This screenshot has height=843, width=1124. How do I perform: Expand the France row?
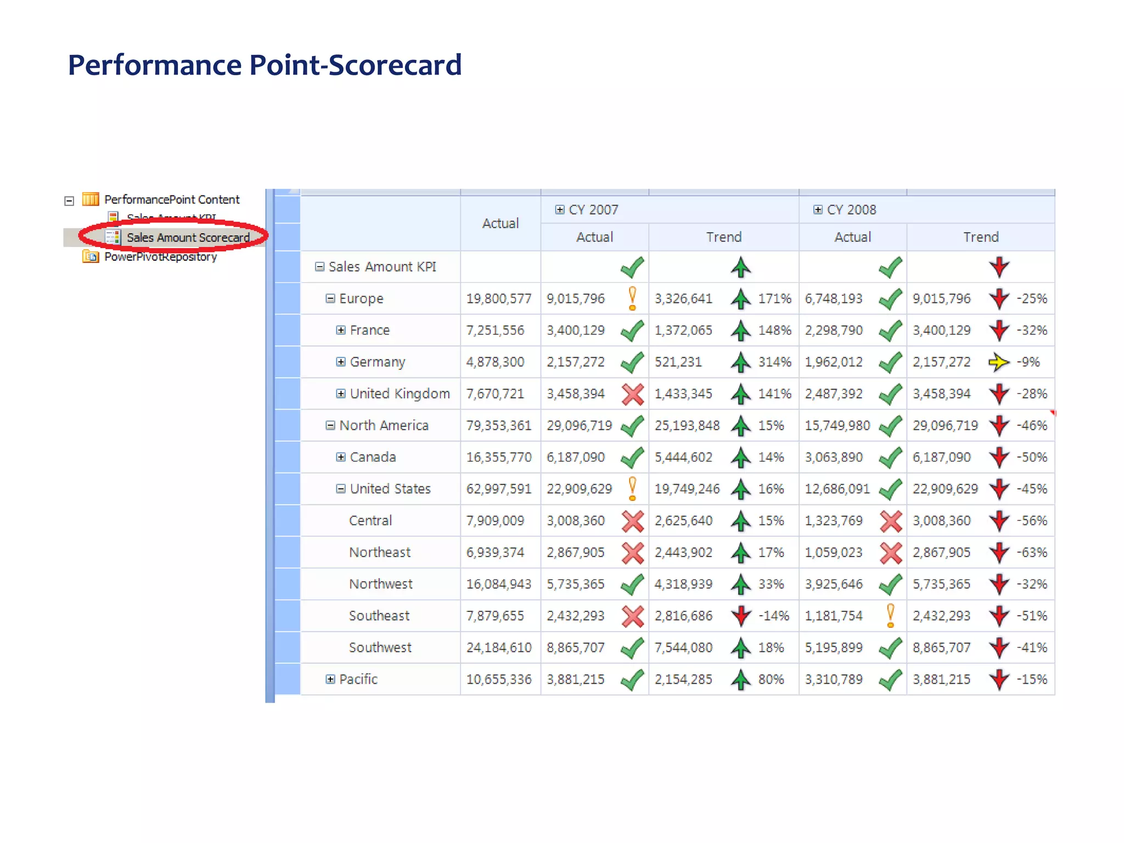click(341, 330)
